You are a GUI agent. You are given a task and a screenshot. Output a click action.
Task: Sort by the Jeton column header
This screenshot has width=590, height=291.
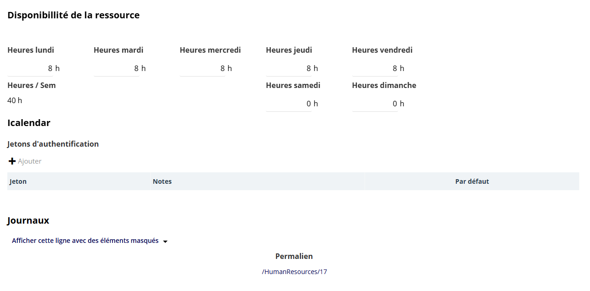tap(79, 181)
